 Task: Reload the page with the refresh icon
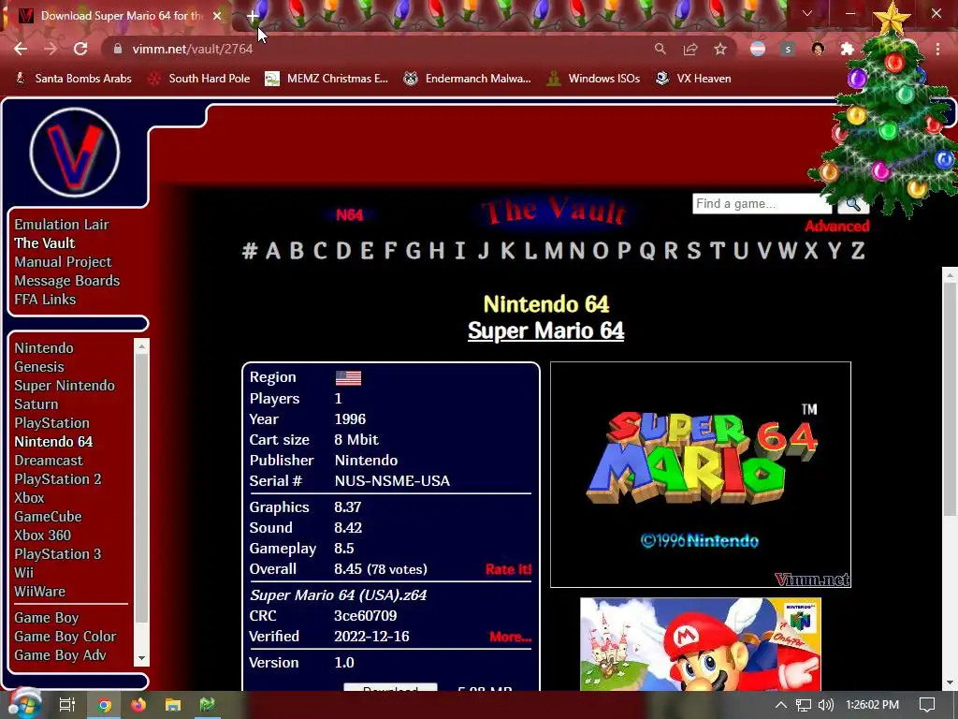coord(80,49)
